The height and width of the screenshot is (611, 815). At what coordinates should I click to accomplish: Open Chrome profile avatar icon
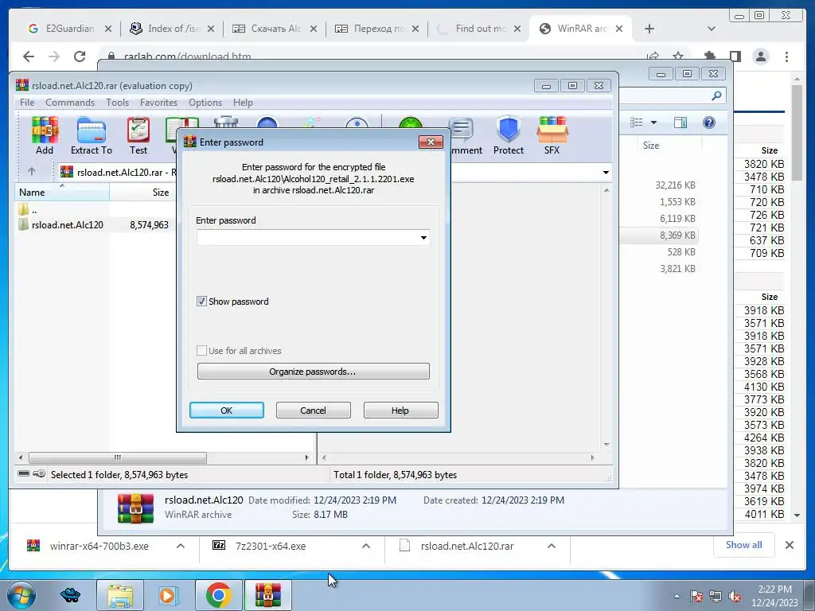coord(761,56)
